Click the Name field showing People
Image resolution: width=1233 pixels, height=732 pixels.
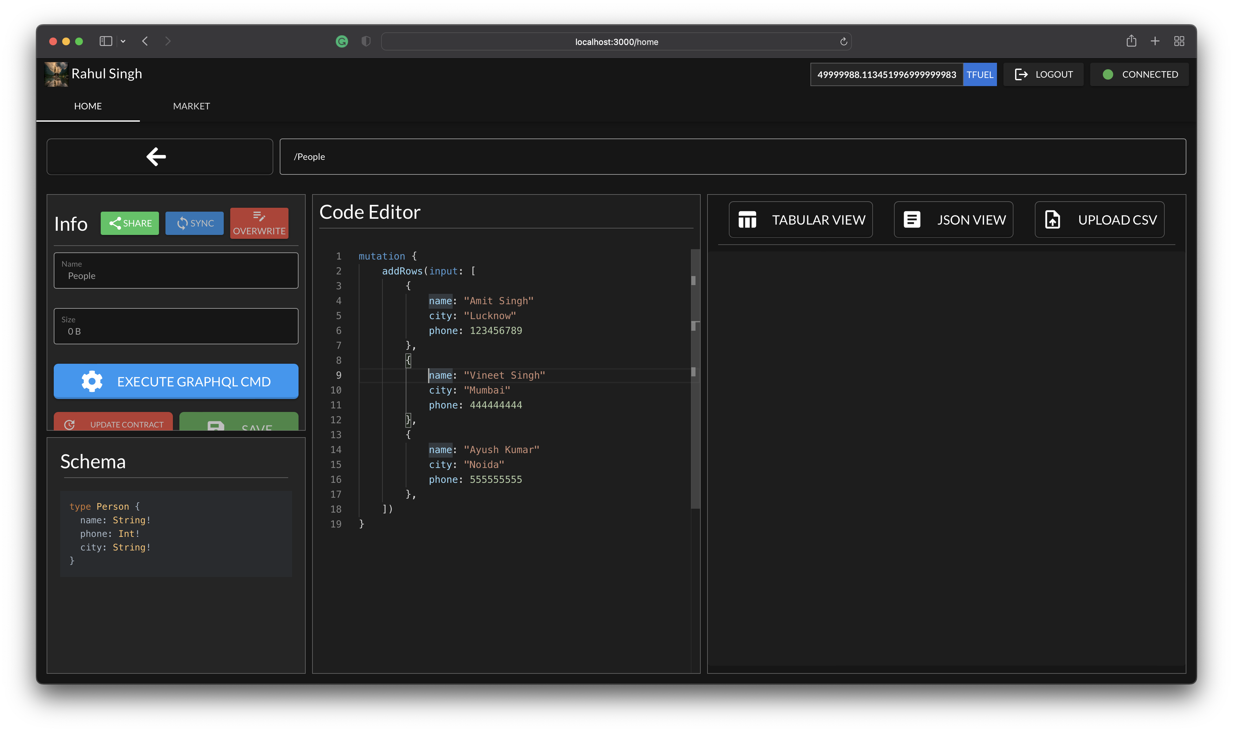coord(175,271)
